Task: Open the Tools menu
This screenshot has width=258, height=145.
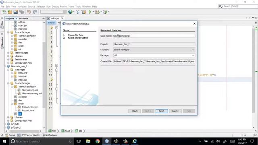Action: [x=78, y=6]
